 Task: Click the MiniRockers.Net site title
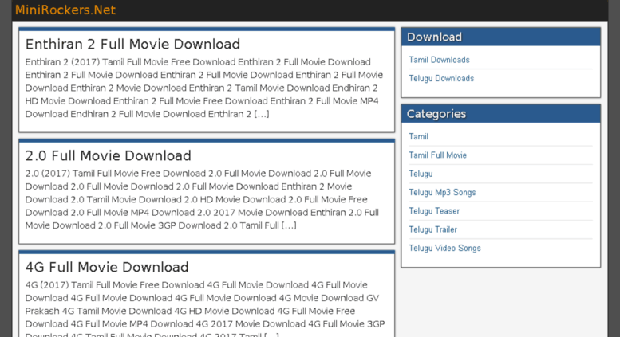65,10
